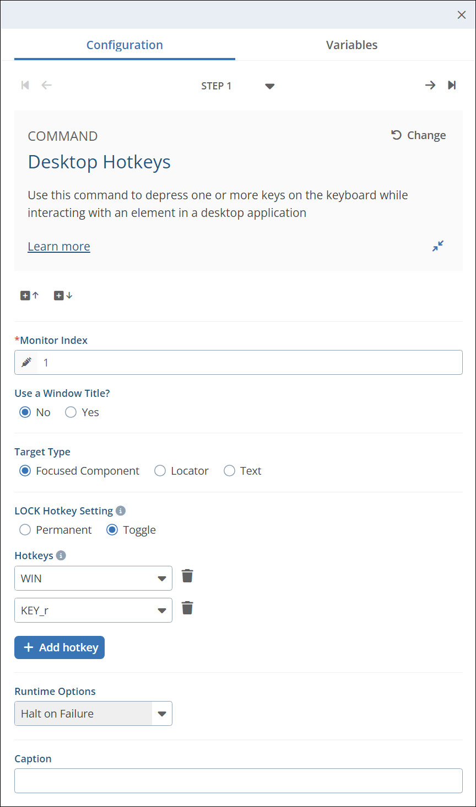
Task: Go to the first step icon
Action: click(25, 85)
